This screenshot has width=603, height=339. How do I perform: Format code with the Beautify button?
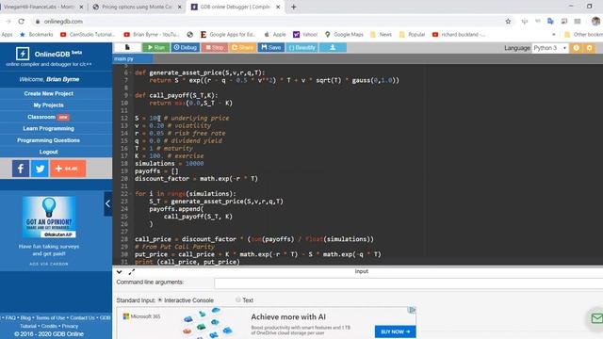301,47
